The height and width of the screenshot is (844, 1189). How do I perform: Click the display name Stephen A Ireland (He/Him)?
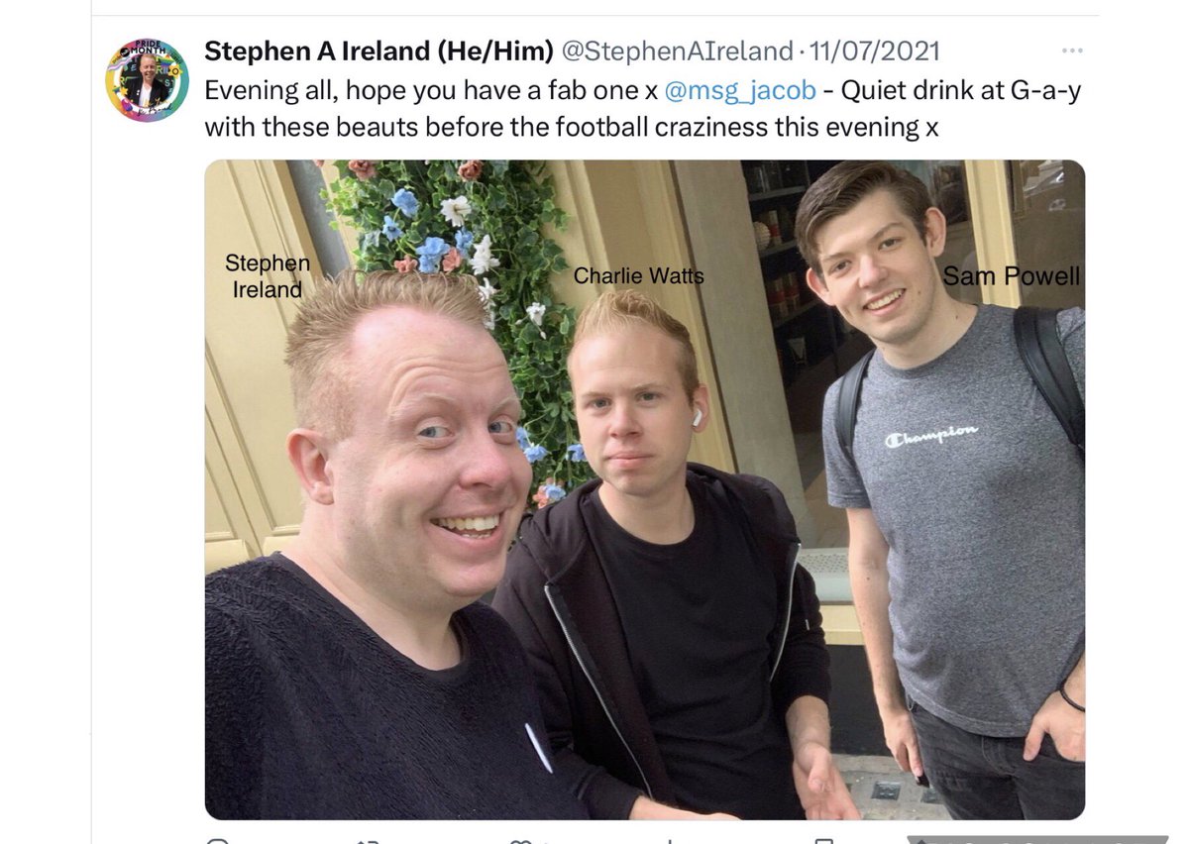378,51
